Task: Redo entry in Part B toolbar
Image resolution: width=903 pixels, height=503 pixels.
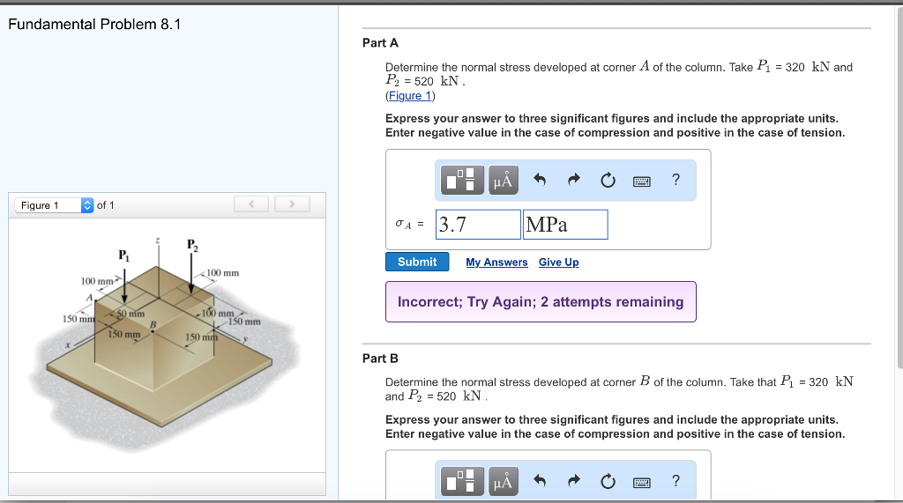Action: pos(573,481)
